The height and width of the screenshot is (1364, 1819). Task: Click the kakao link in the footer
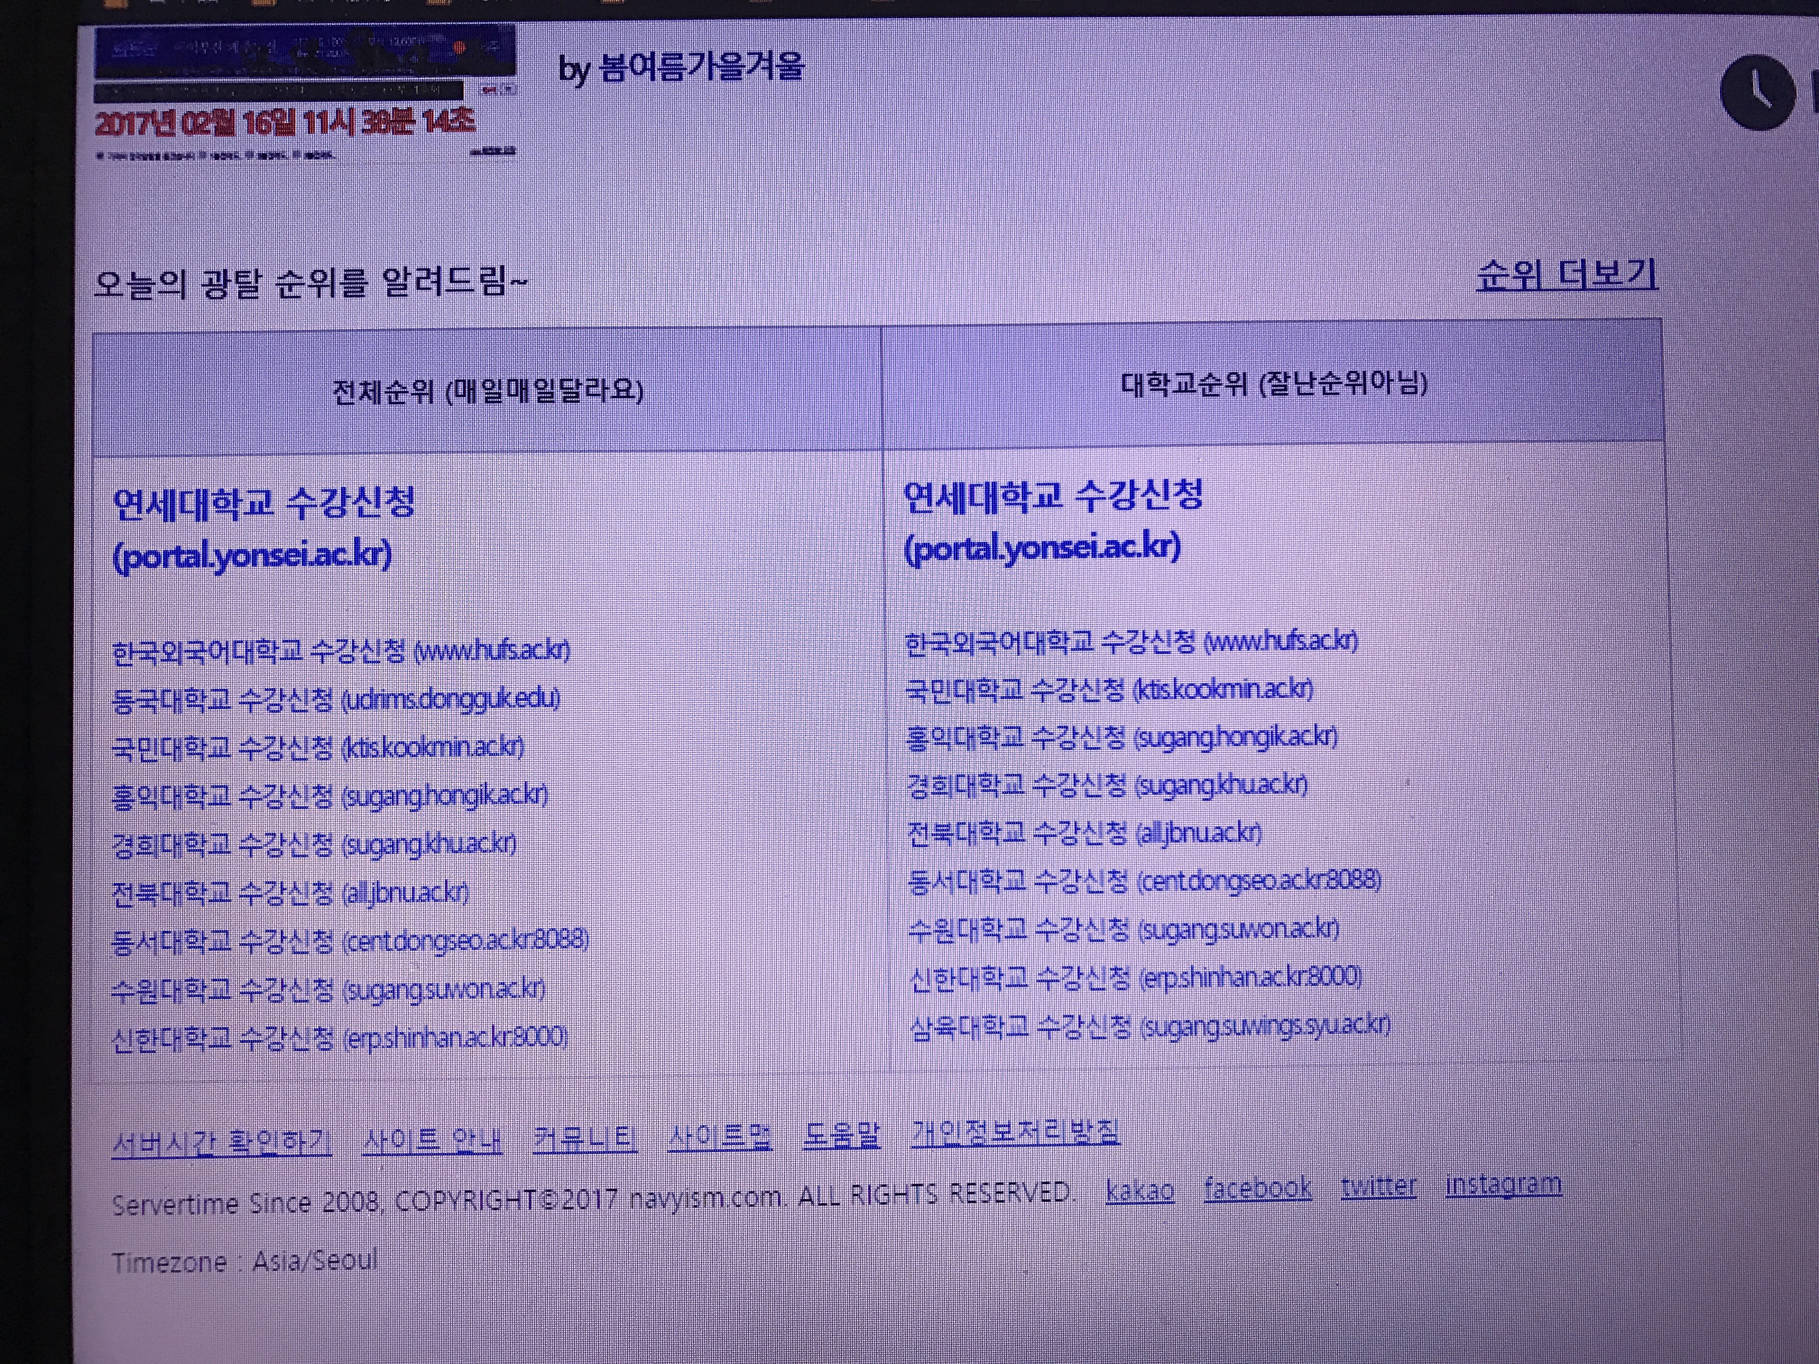pos(1140,1190)
